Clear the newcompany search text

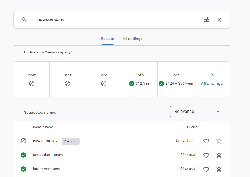[219, 20]
